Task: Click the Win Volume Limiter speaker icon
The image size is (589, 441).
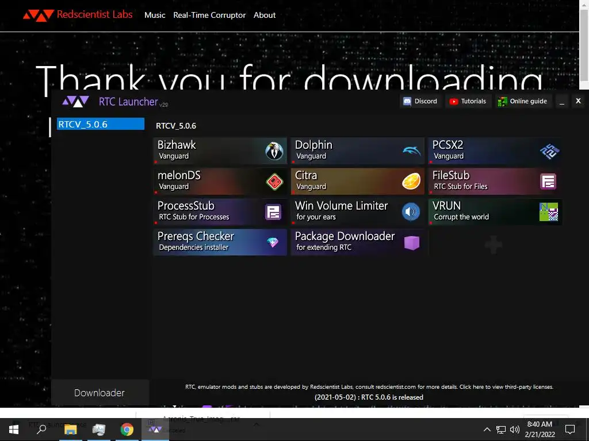Action: tap(411, 212)
